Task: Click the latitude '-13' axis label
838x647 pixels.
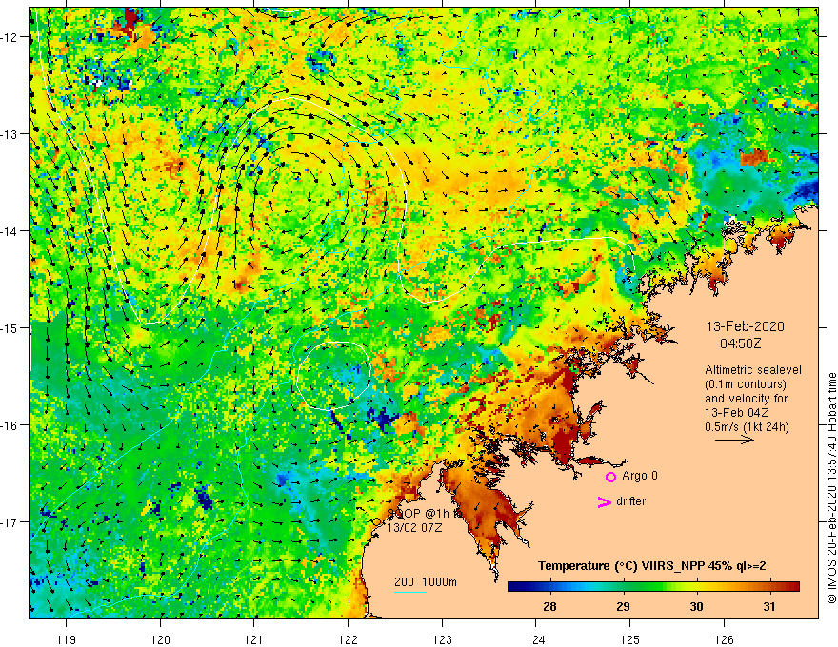Action: pos(10,134)
